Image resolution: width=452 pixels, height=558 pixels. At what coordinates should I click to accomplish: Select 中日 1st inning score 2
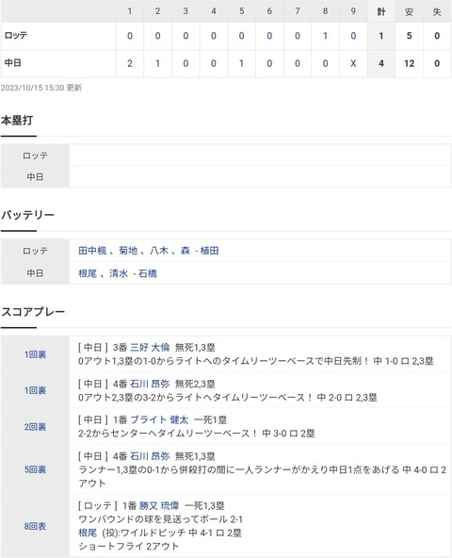pos(130,63)
